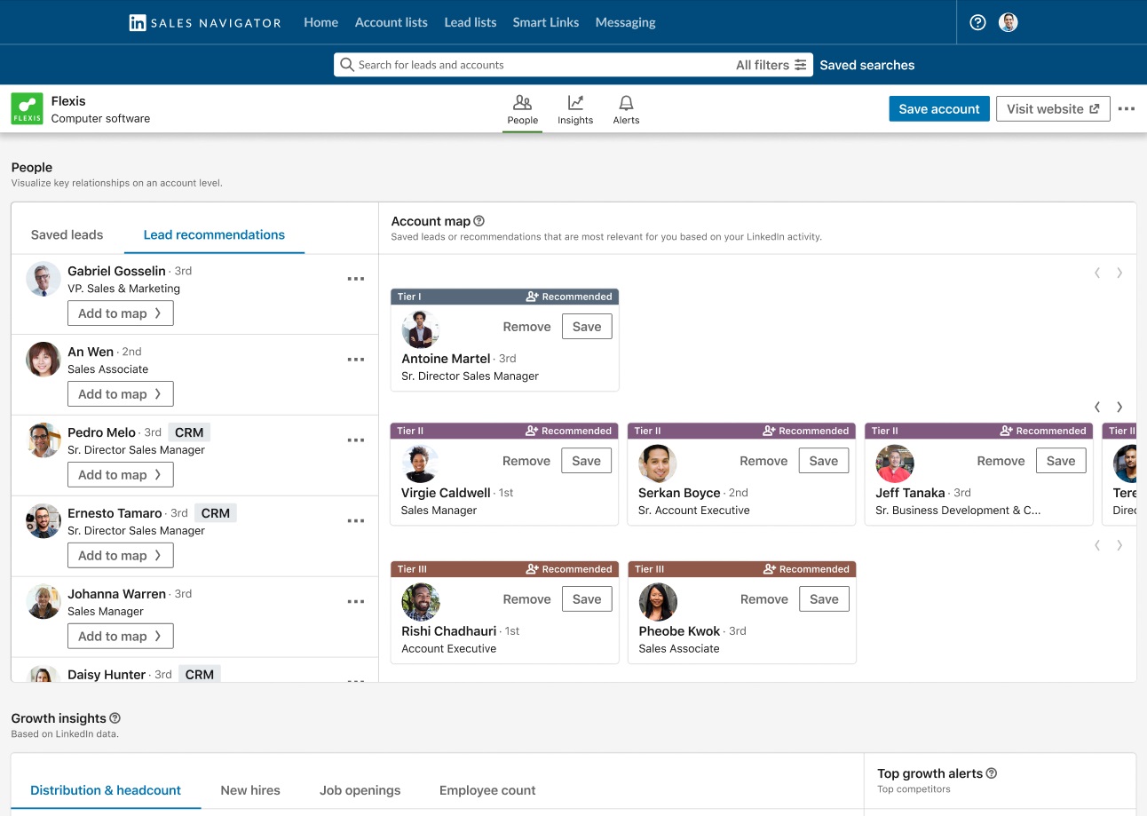Select Lead recommendations tab
The image size is (1147, 816).
coord(214,234)
